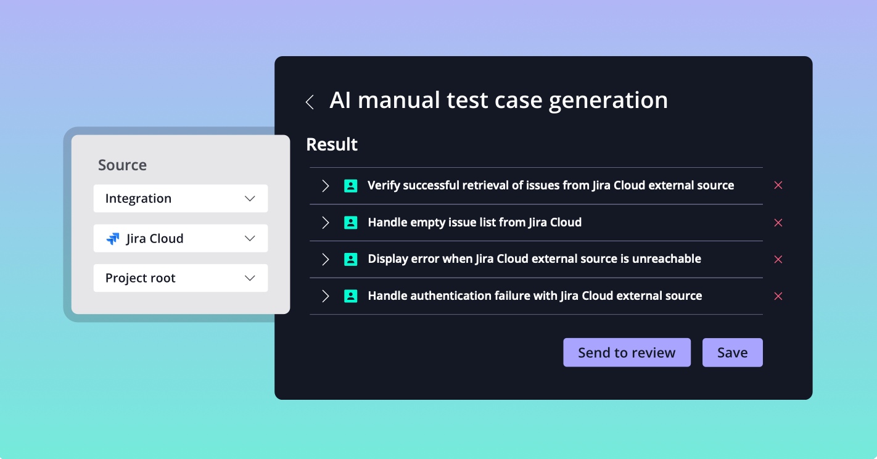877x459 pixels.
Task: Delete the 'Handle empty issue list from Jira Cloud' test case
Action: [x=778, y=223]
